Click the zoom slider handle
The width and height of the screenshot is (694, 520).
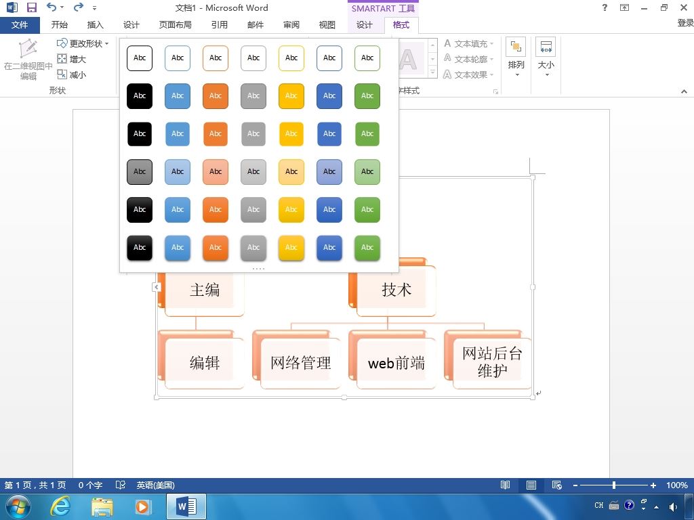614,485
